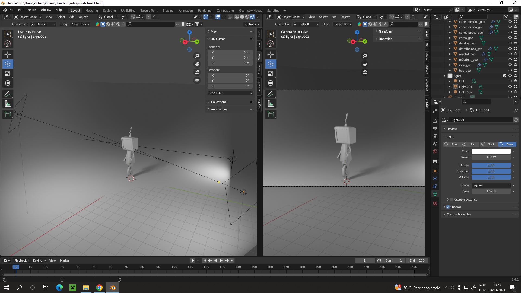Activate the Annotate tool in left viewport

8,94
